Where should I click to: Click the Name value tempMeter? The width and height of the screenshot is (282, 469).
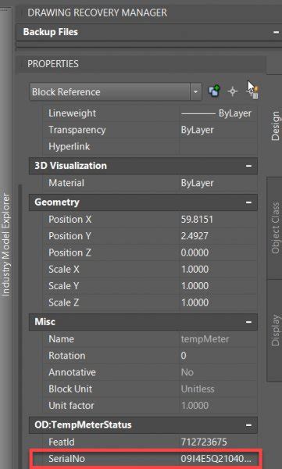tap(218, 339)
